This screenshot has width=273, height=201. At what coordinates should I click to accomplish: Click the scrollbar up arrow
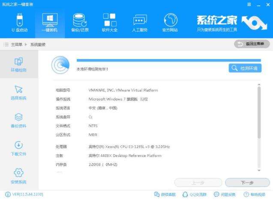pos(259,85)
